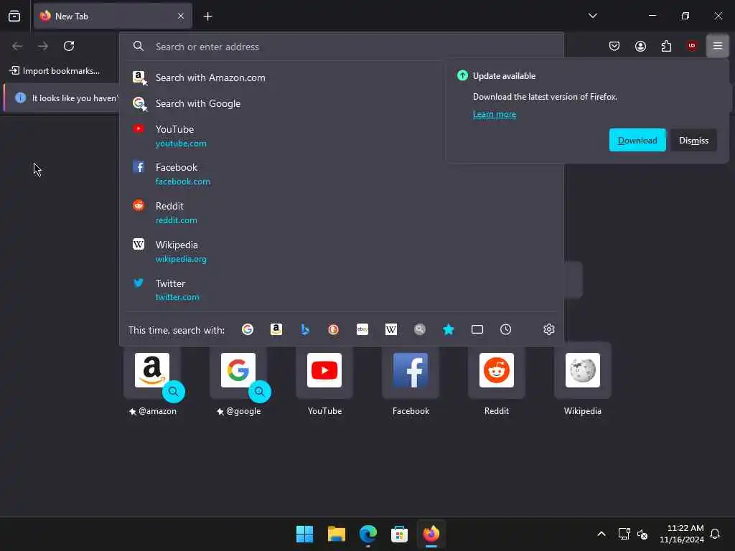The width and height of the screenshot is (735, 551).
Task: Open the Extensions puzzle icon
Action: coord(666,46)
